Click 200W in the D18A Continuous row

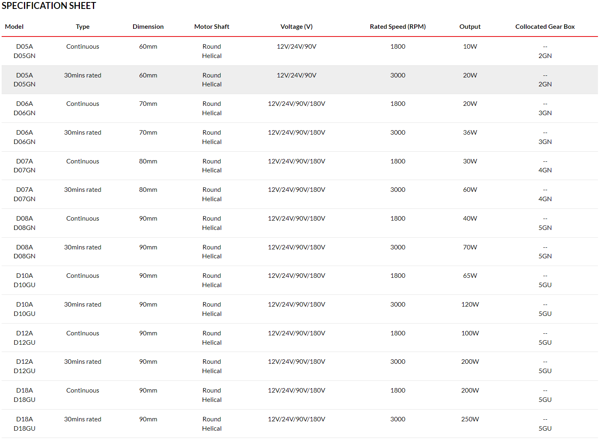[x=470, y=390]
